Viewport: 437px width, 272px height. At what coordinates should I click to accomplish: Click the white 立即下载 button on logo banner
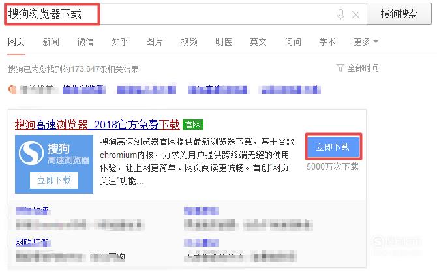[54, 180]
